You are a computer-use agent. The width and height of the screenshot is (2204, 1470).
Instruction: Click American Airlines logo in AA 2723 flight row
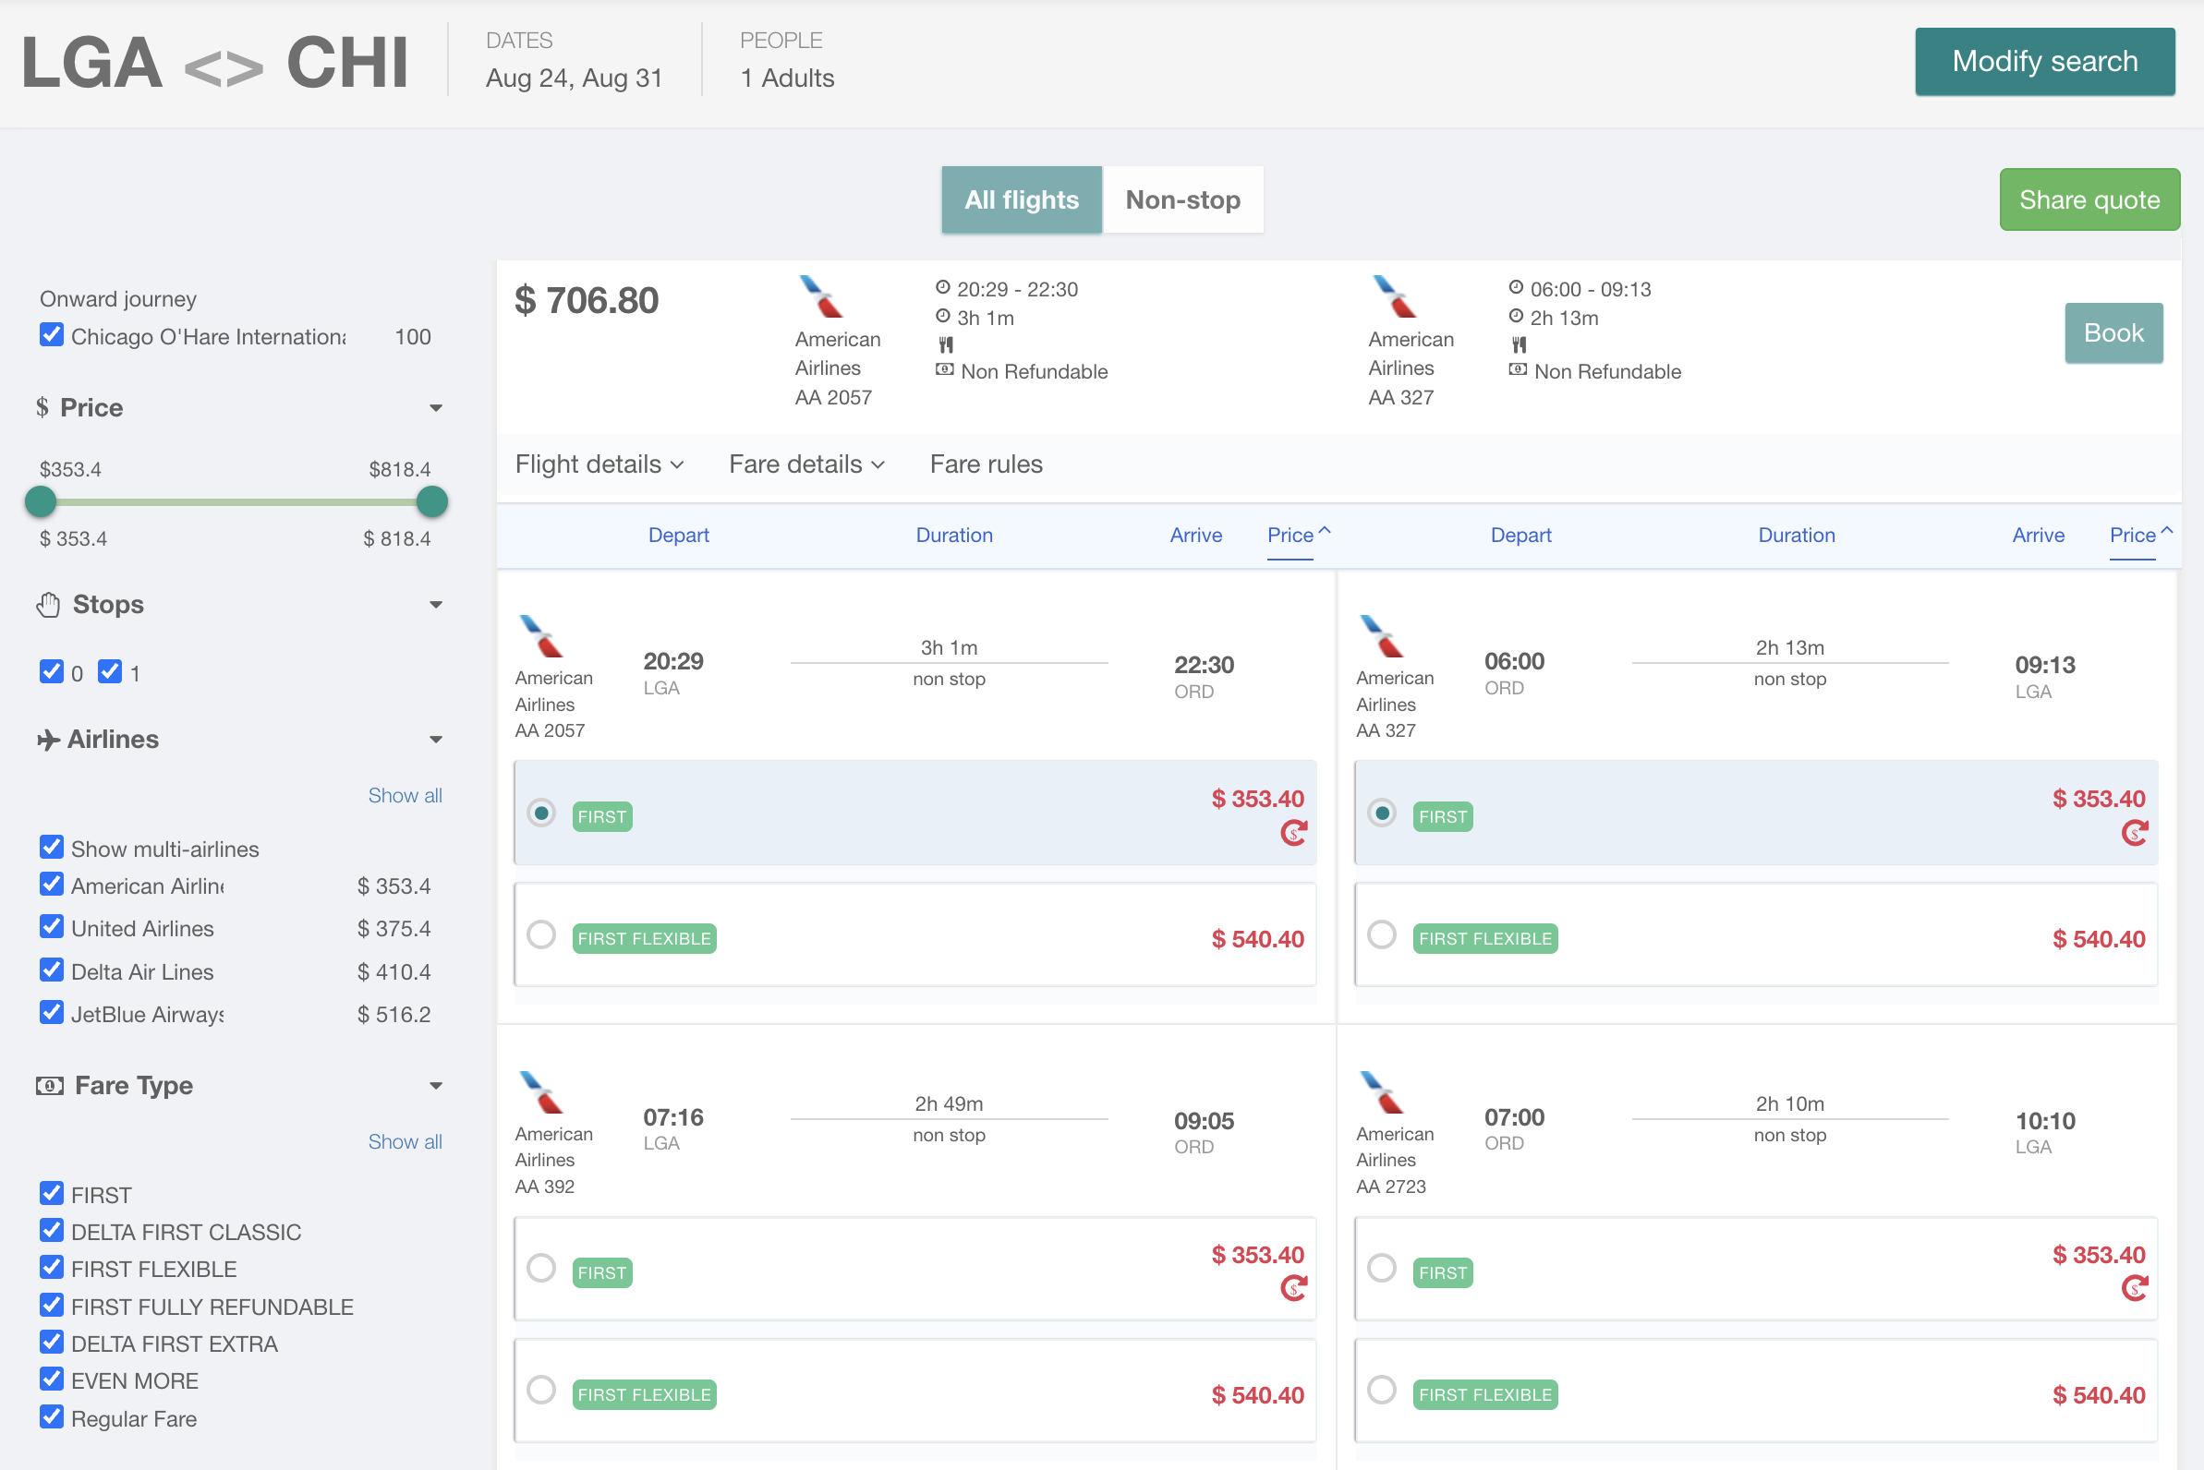1383,1091
